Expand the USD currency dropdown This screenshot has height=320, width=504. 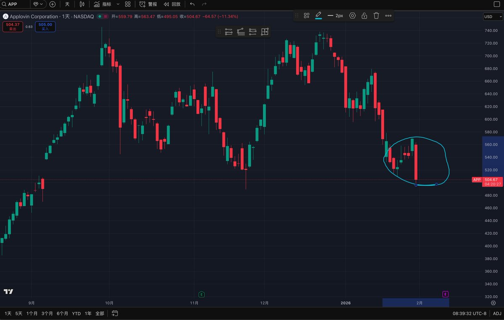tap(492, 17)
